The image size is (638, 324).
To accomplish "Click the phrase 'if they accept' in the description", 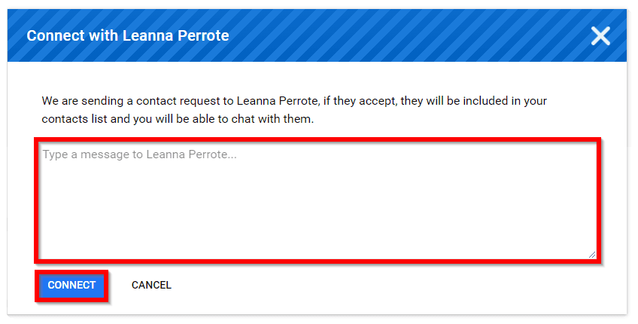I will pyautogui.click(x=360, y=101).
